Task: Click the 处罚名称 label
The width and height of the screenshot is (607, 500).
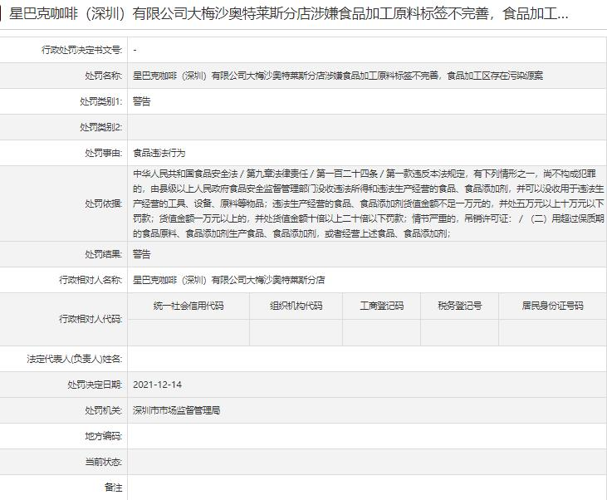Action: pos(103,76)
